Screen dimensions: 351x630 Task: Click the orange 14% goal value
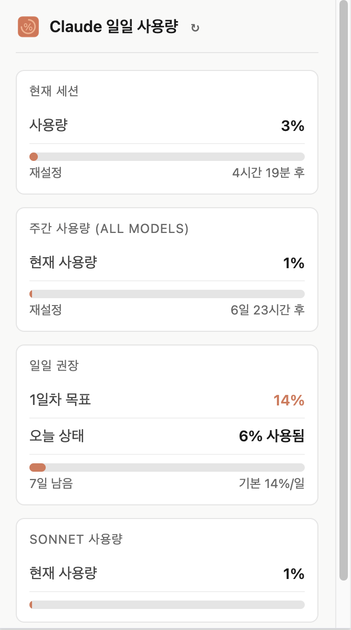(288, 401)
